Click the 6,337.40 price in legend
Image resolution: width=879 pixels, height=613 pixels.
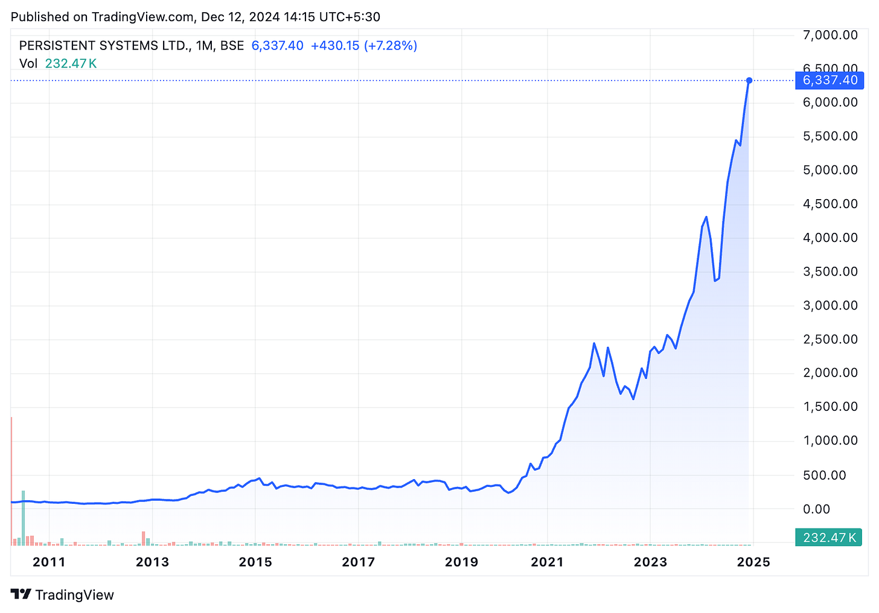(x=278, y=46)
